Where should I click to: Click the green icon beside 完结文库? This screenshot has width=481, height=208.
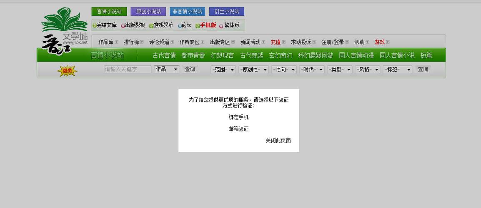[x=95, y=26]
